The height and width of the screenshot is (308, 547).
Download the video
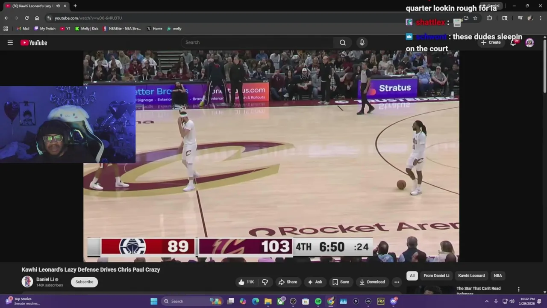click(x=372, y=282)
